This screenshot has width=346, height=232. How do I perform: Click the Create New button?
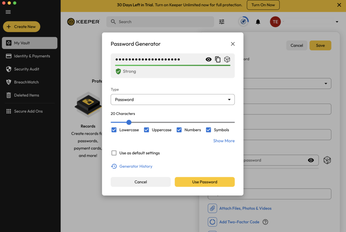point(22,27)
